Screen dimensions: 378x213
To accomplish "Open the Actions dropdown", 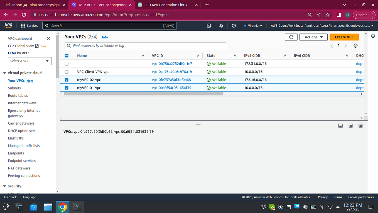I will [x=313, y=37].
